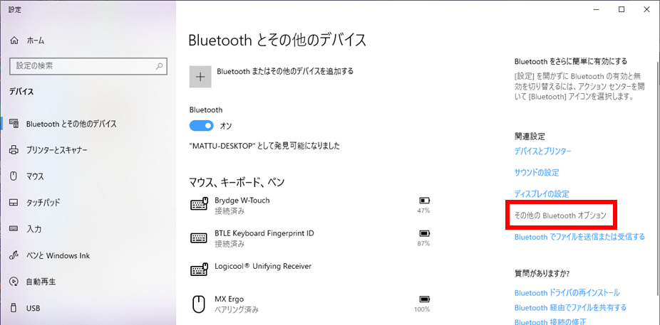Click the touchpad icon in sidebar
The width and height of the screenshot is (660, 325).
tap(14, 203)
